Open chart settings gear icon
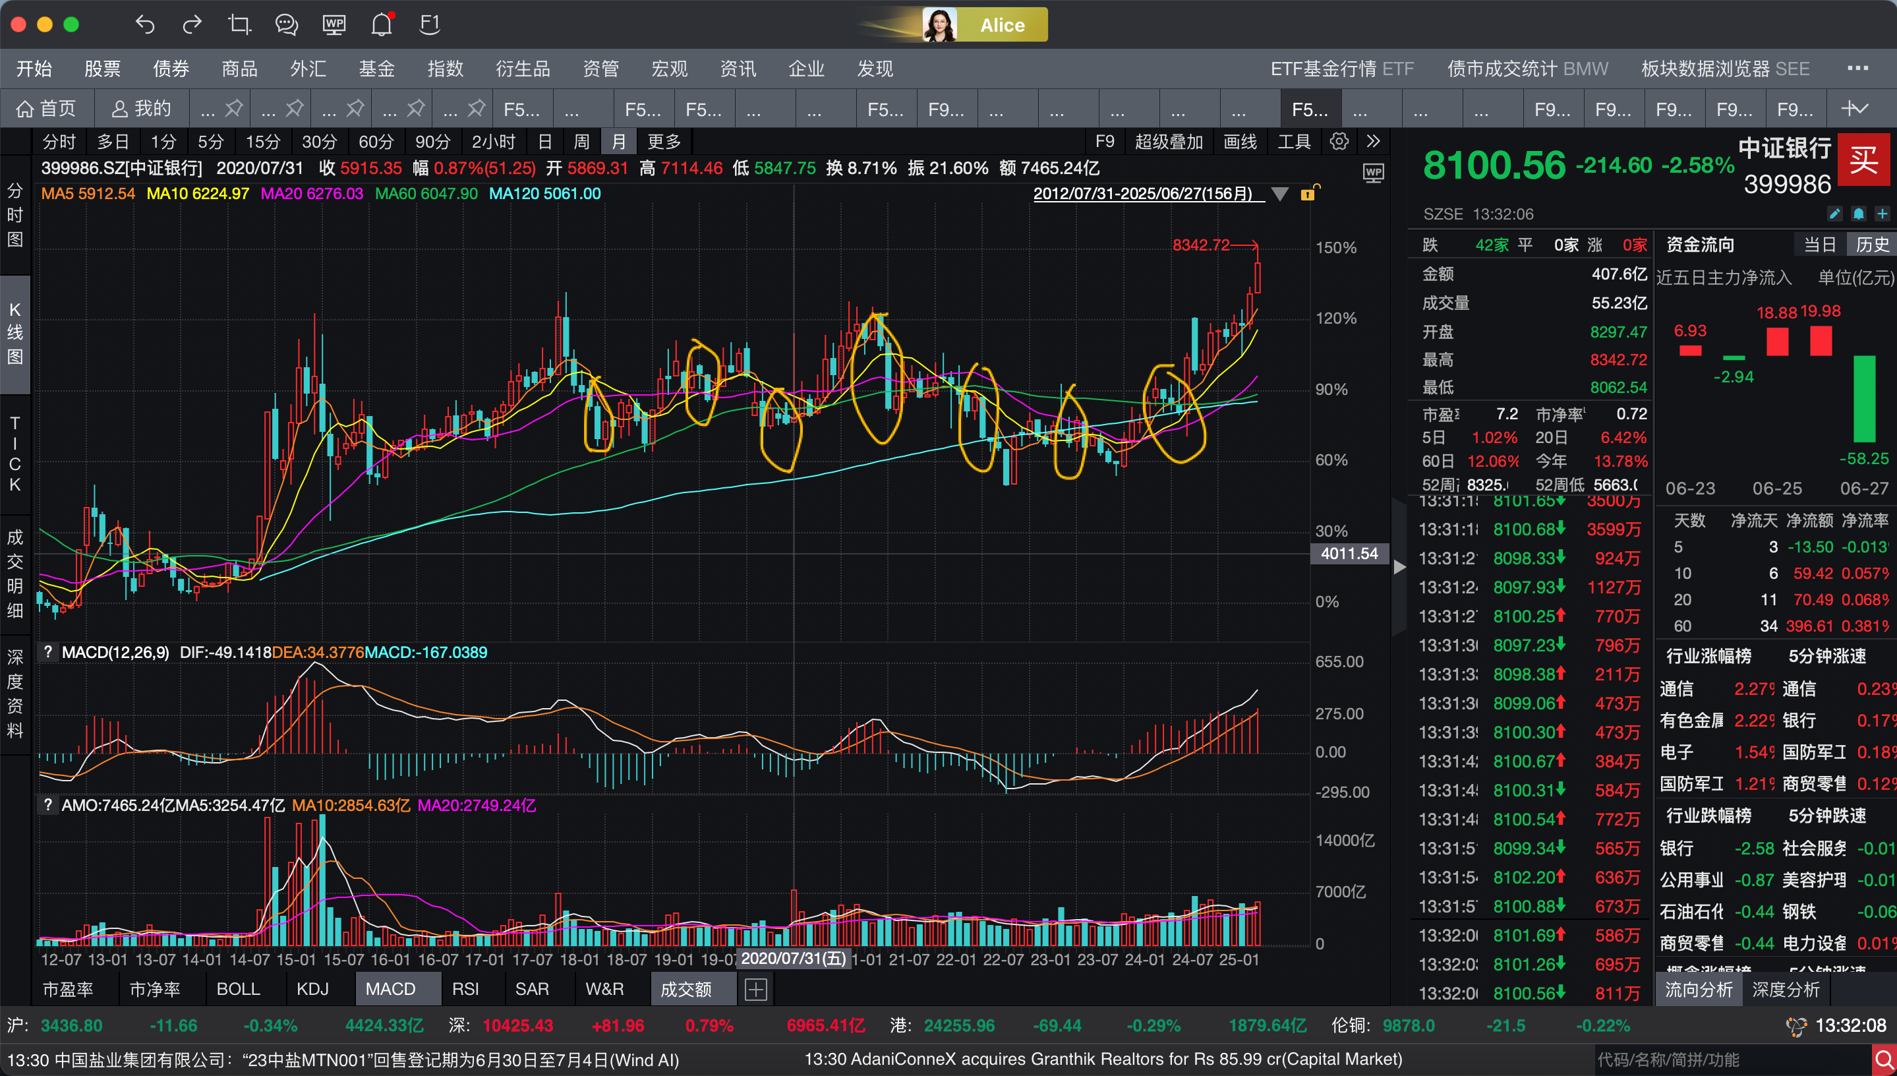The width and height of the screenshot is (1897, 1076). [x=1339, y=141]
